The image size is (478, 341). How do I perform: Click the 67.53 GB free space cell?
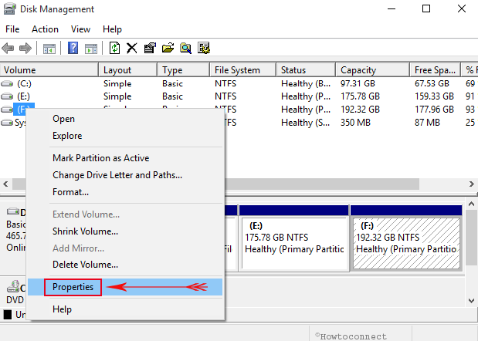coord(432,83)
